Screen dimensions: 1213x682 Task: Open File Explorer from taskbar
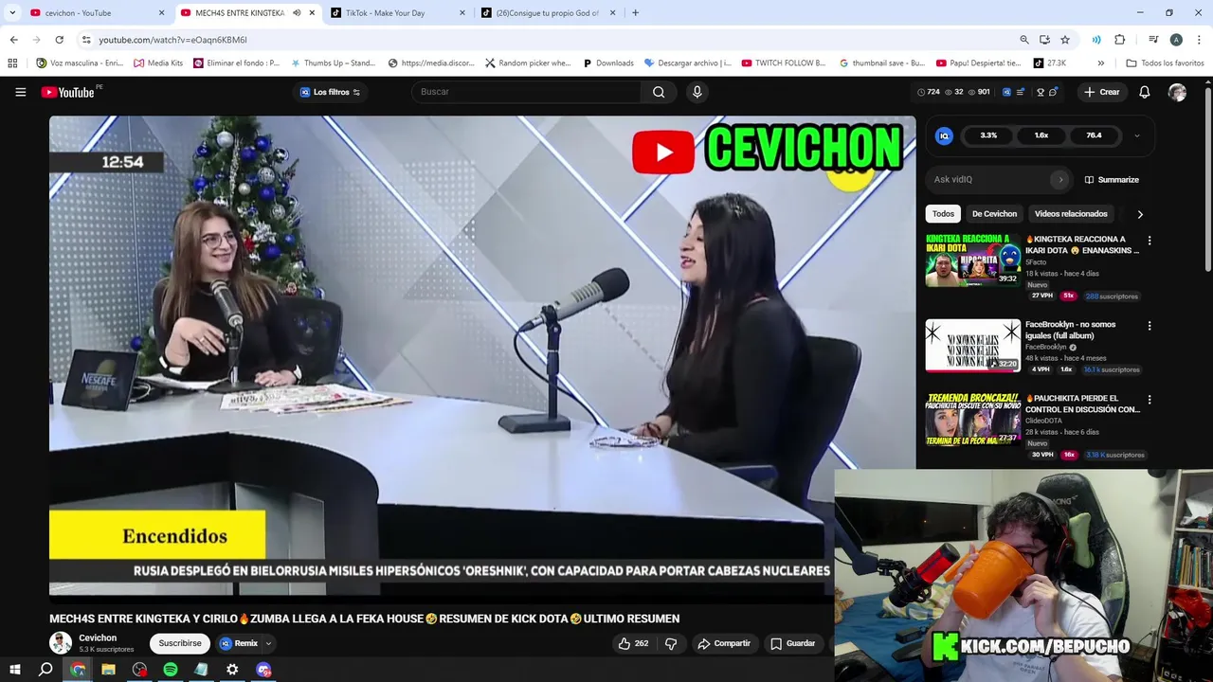pos(108,670)
